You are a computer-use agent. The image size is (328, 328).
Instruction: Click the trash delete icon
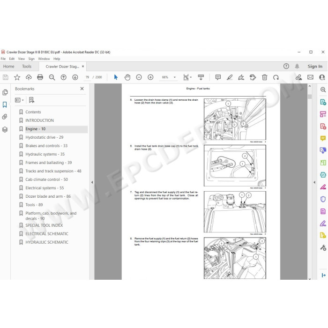[265, 77]
